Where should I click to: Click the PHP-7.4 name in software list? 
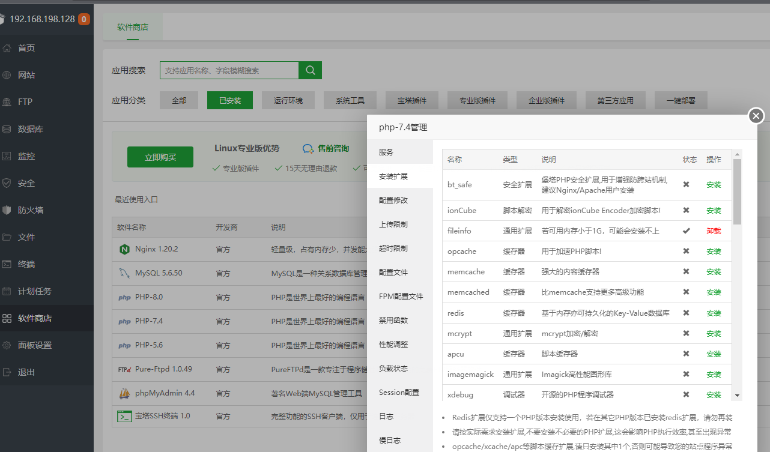149,321
